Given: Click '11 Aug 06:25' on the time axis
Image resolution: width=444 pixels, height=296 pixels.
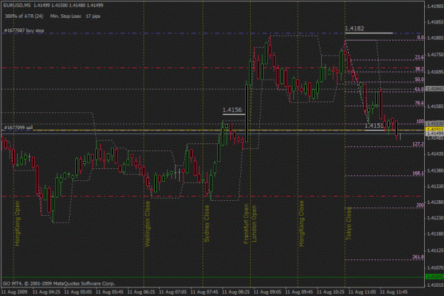Looking at the screenshot, I should click(x=141, y=292).
